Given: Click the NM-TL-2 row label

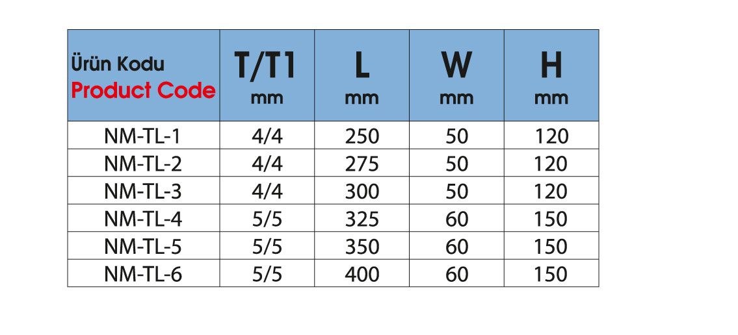Looking at the screenshot, I should 143,164.
